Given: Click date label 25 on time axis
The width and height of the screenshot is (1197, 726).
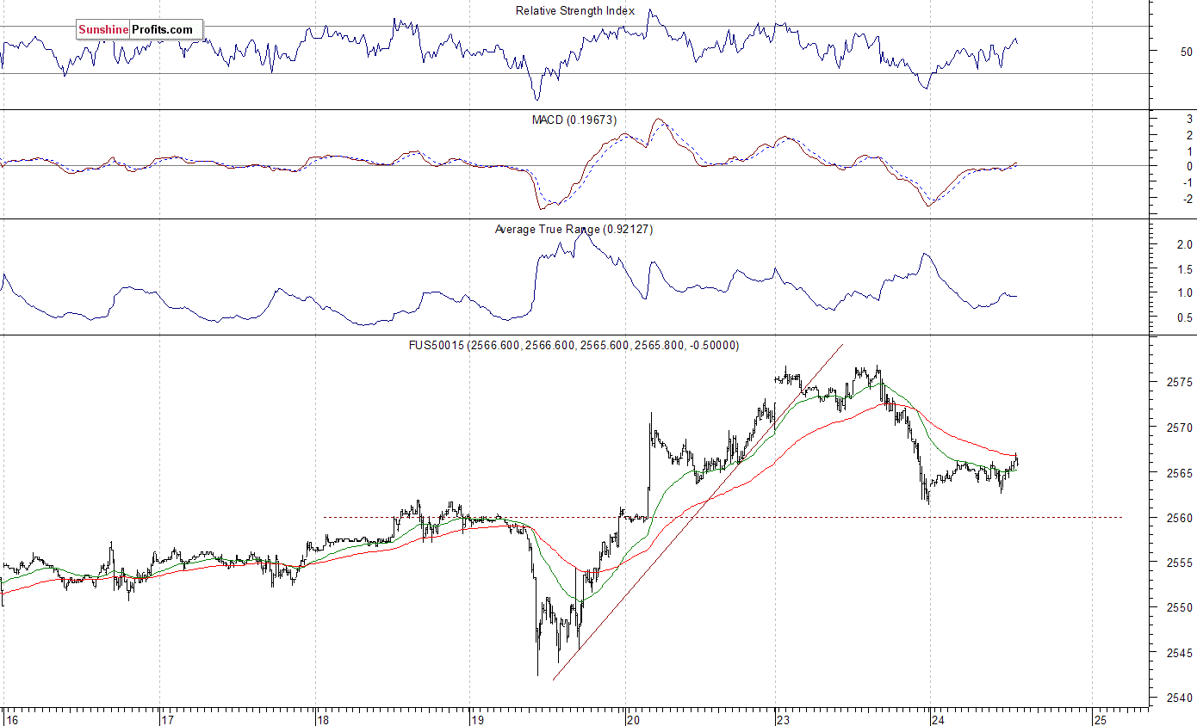Looking at the screenshot, I should tap(1100, 718).
